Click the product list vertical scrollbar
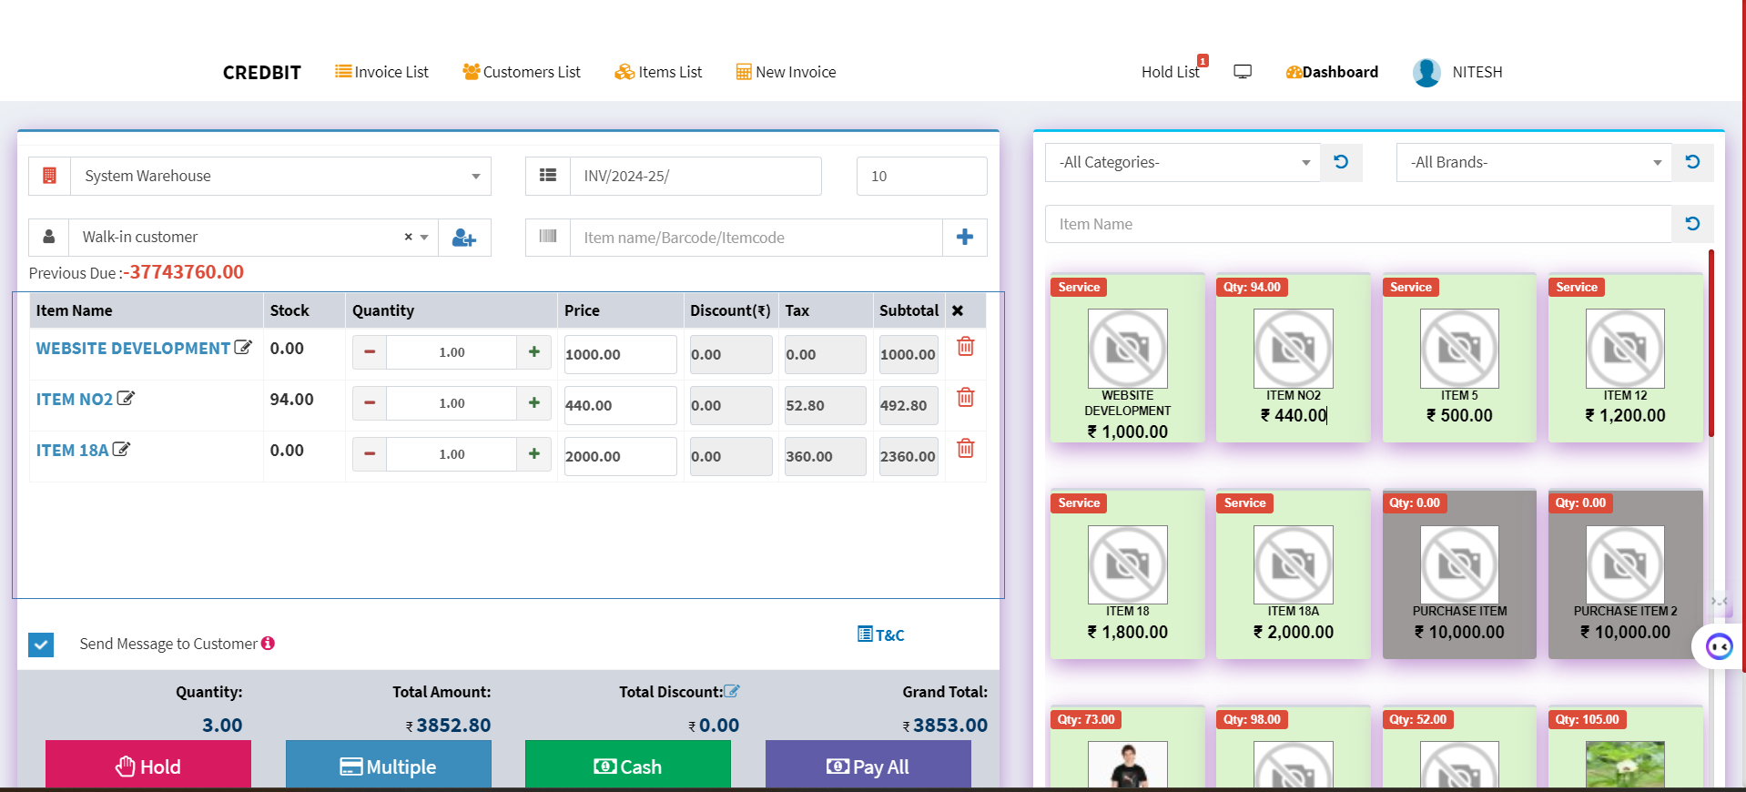Screen dimensions: 1746x792 (1711, 344)
